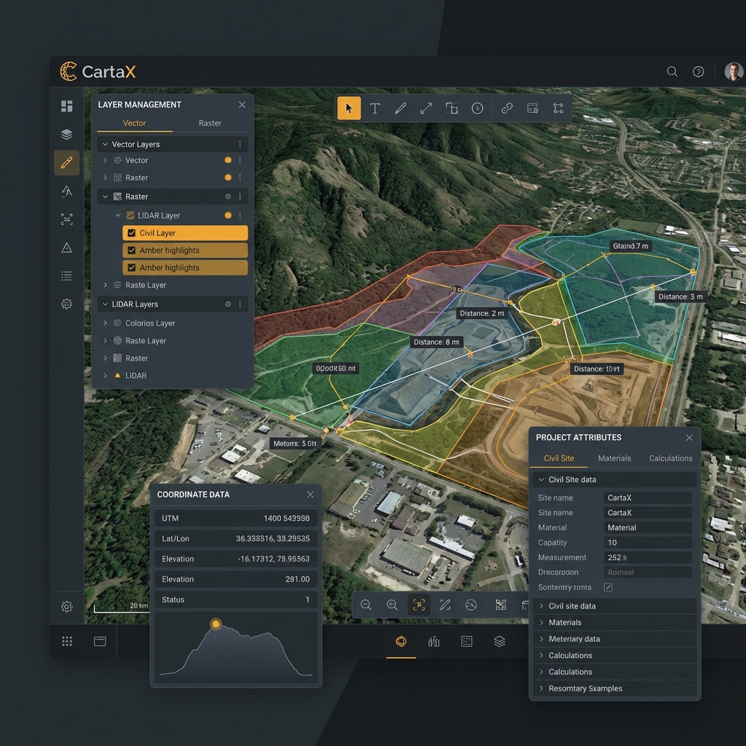
Task: Click the layers icon in the bottom toolbar
Action: (499, 641)
